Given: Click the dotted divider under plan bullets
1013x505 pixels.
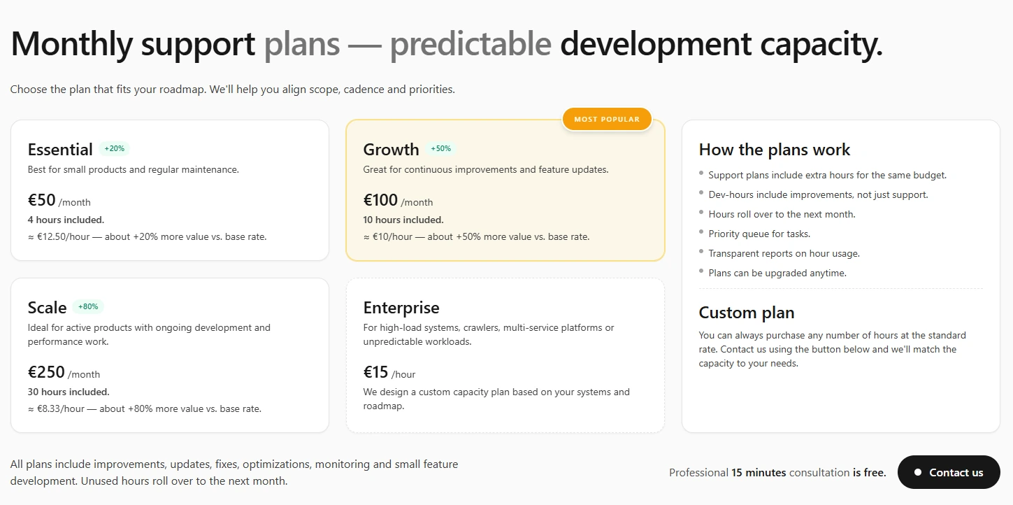Looking at the screenshot, I should [x=840, y=289].
